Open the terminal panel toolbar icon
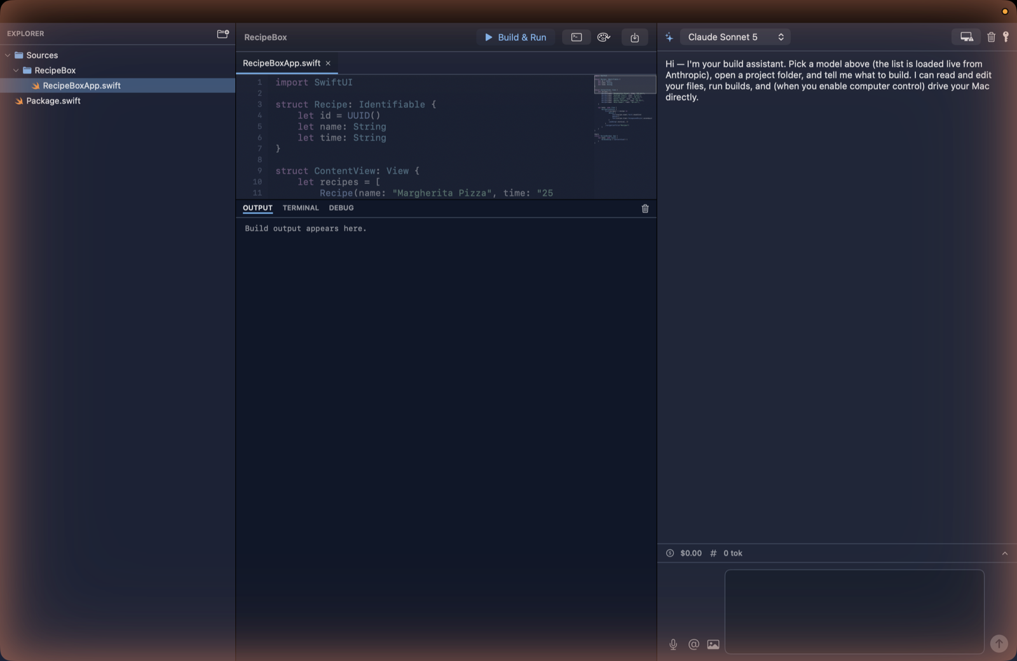The height and width of the screenshot is (661, 1017). click(577, 37)
